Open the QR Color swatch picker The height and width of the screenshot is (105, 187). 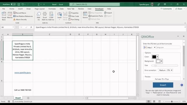(x=155, y=57)
